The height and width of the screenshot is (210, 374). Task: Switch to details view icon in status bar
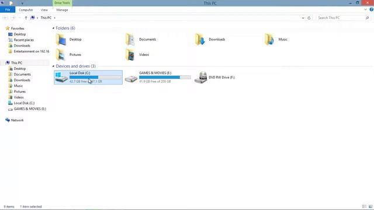tap(364, 206)
